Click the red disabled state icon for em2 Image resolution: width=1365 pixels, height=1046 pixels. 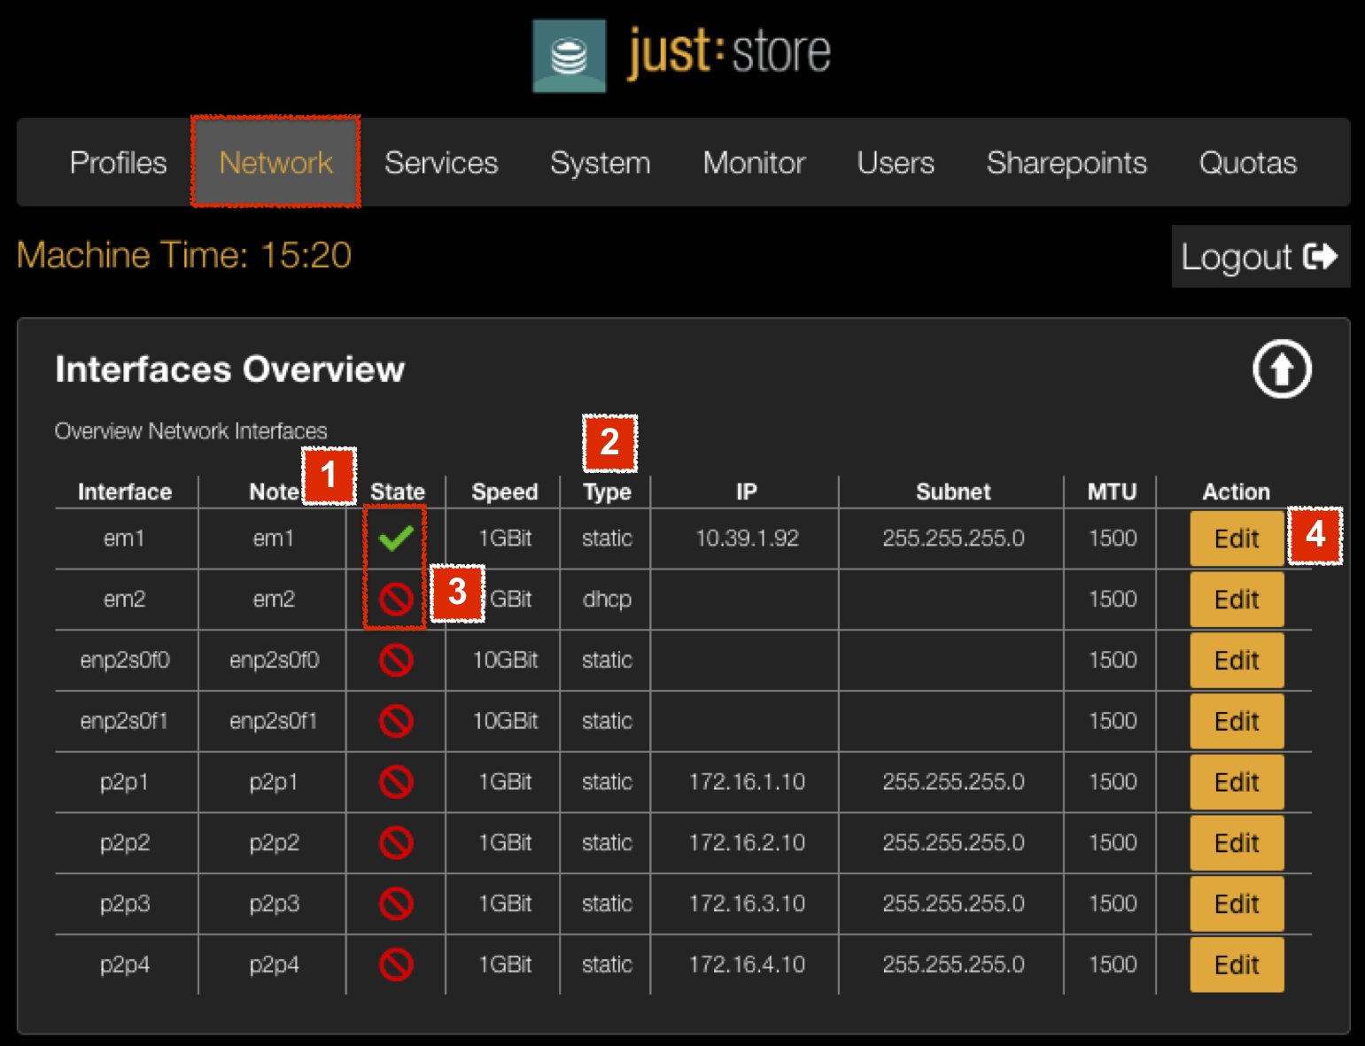click(396, 600)
